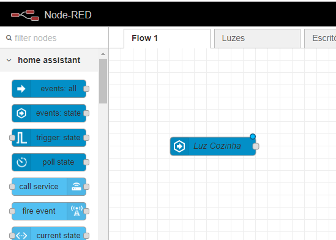
Task: Click the output port of Luz Cozinha
Action: [256, 146]
